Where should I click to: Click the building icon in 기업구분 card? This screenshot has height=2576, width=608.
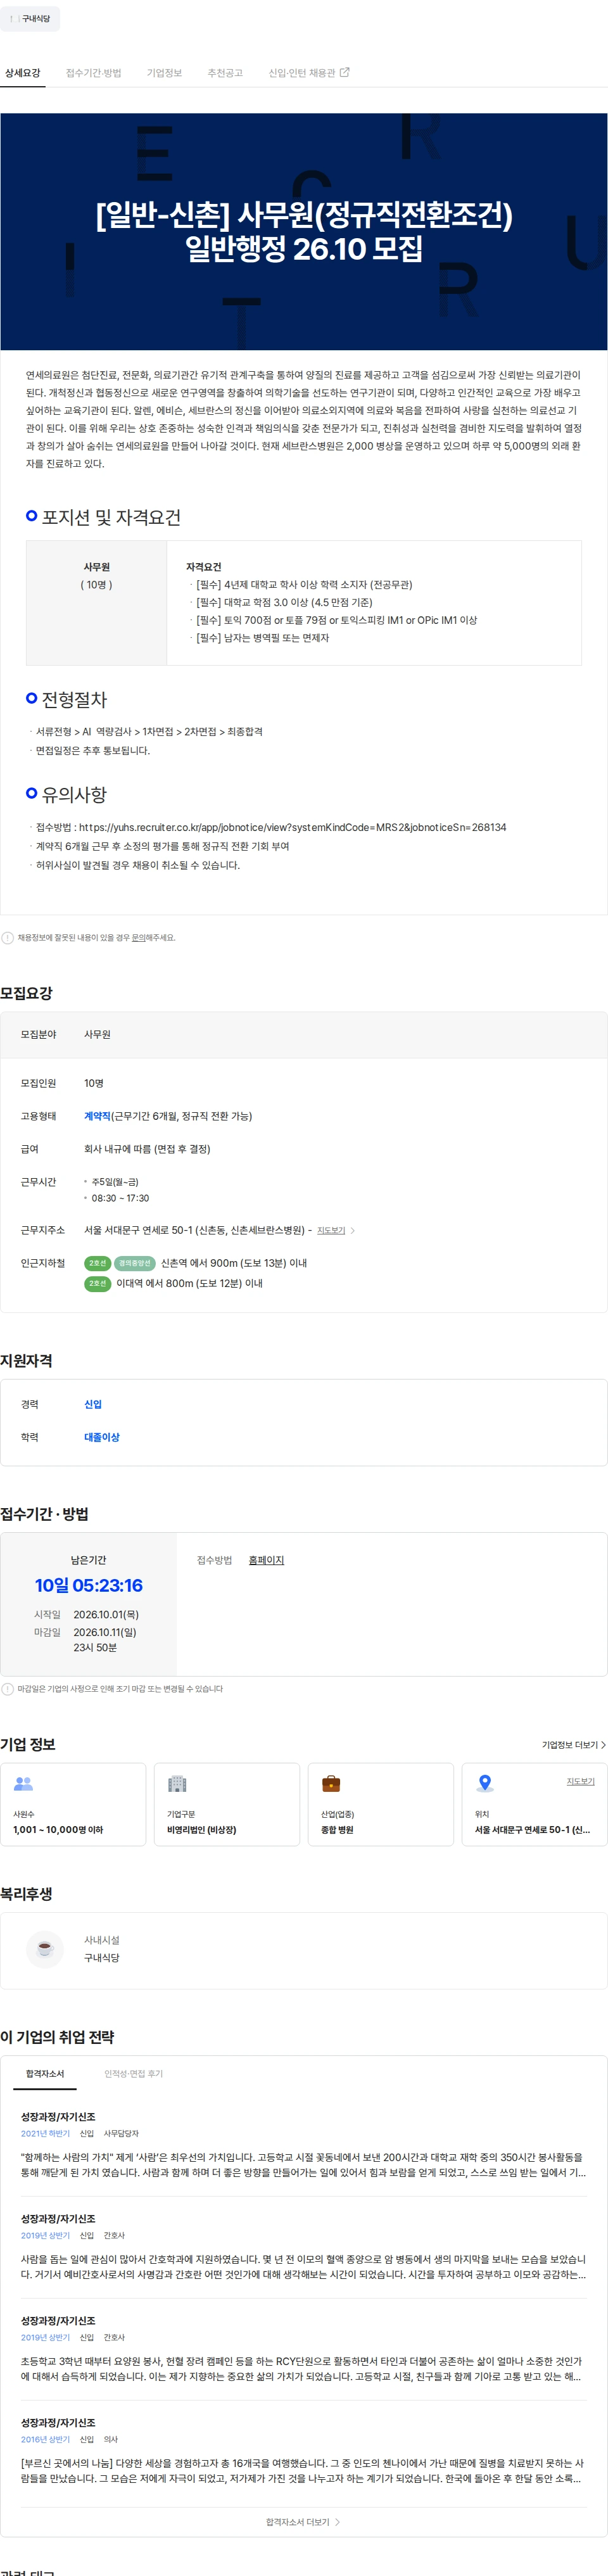pos(177,1784)
